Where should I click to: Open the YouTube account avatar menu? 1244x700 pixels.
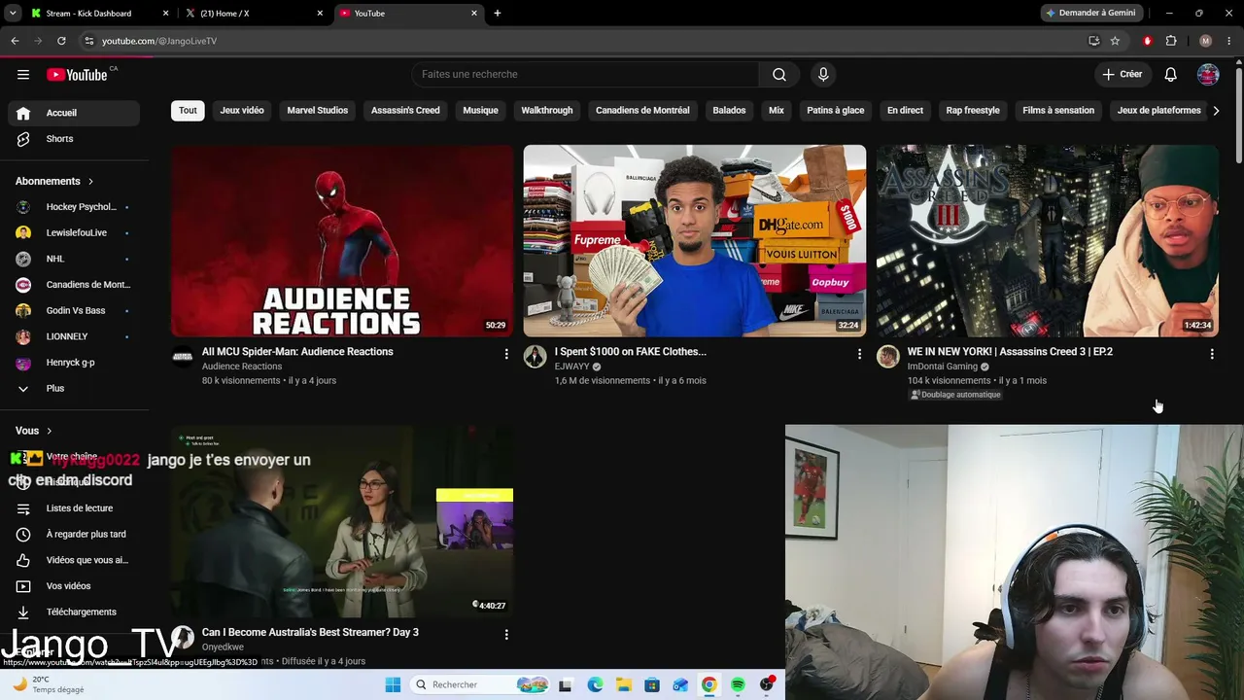point(1208,75)
